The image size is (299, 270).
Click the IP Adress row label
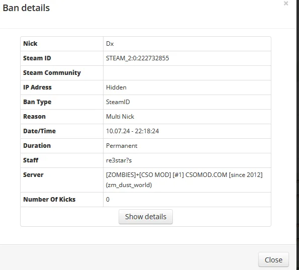coord(37,87)
